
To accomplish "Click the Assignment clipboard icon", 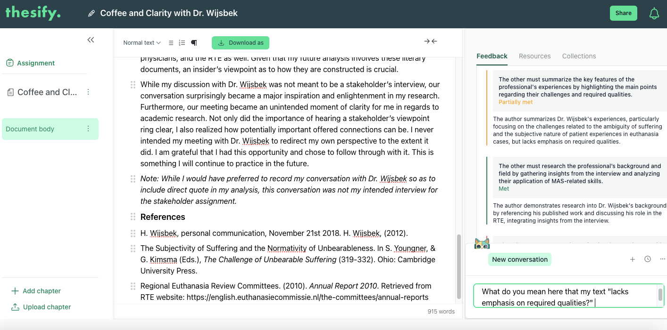I will (x=9, y=63).
